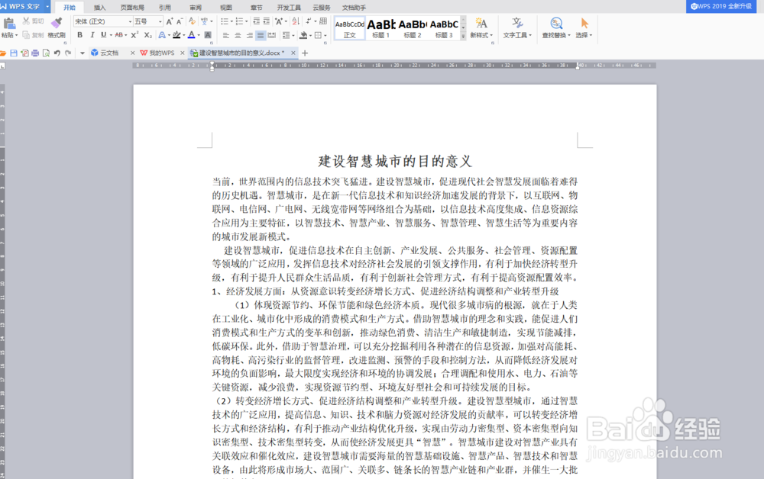The height and width of the screenshot is (479, 764).
Task: Switch to the 审阅 ribbon tab
Action: tap(194, 8)
